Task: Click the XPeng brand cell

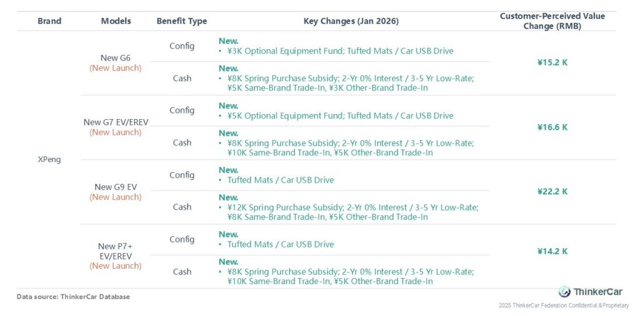Action: coord(49,160)
